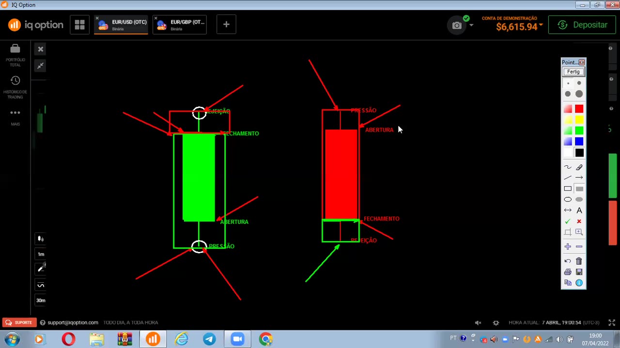The width and height of the screenshot is (620, 348).
Task: Close the left side panel with X
Action: (41, 49)
